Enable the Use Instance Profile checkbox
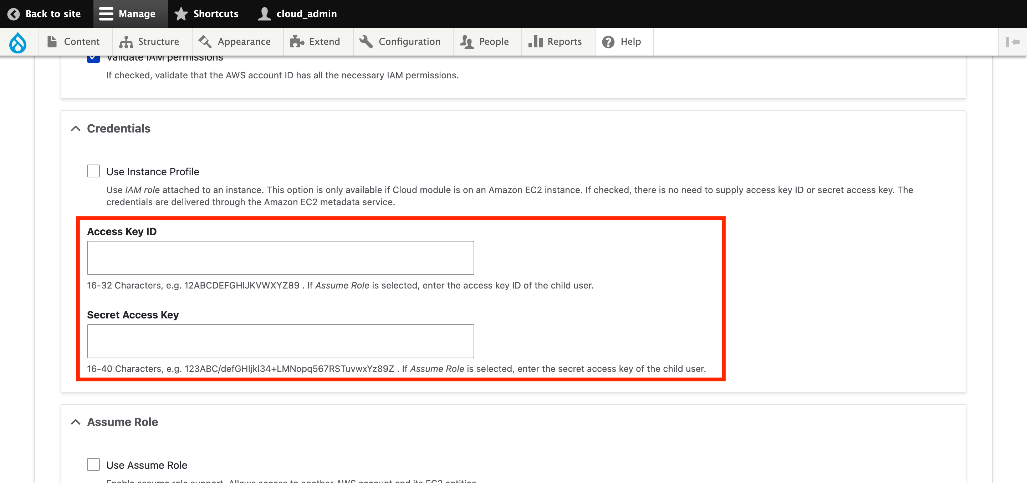The height and width of the screenshot is (483, 1027). (x=93, y=171)
